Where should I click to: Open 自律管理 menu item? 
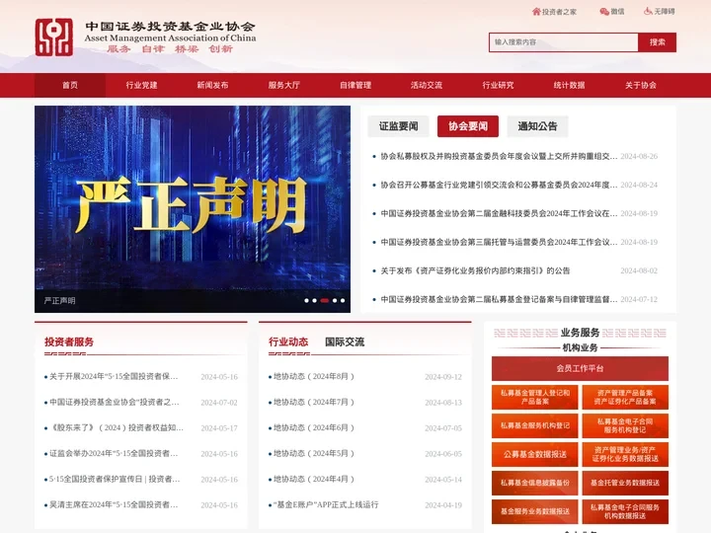pos(355,85)
